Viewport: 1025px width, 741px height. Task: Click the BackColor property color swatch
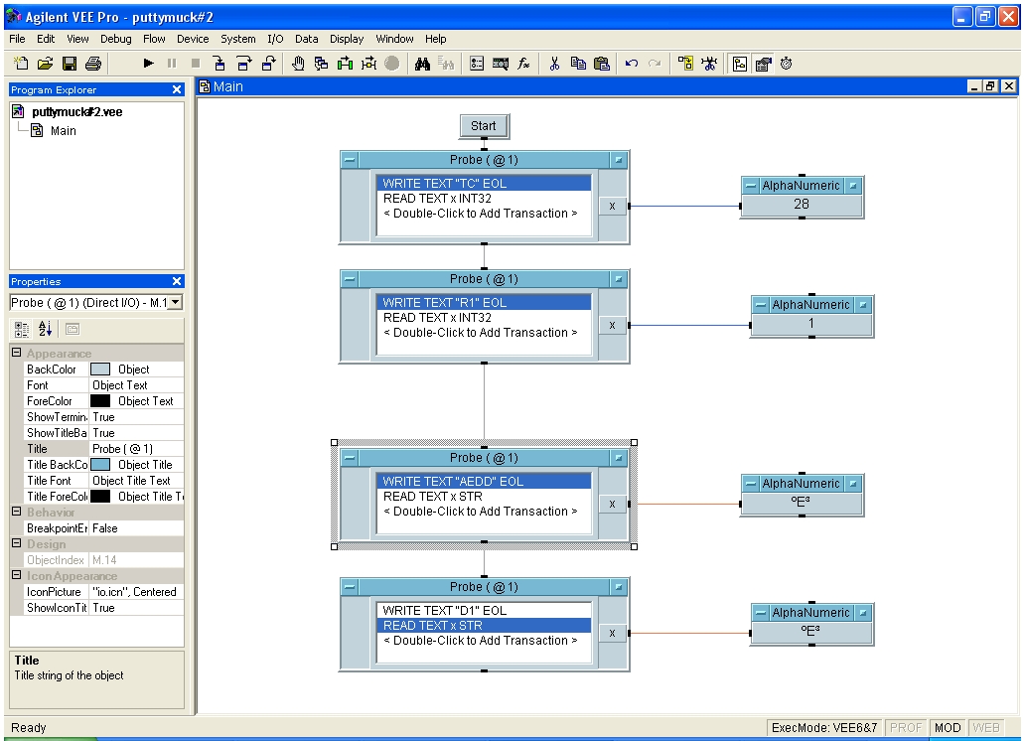click(x=100, y=370)
